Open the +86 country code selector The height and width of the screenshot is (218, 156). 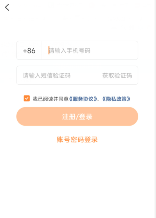click(x=29, y=50)
